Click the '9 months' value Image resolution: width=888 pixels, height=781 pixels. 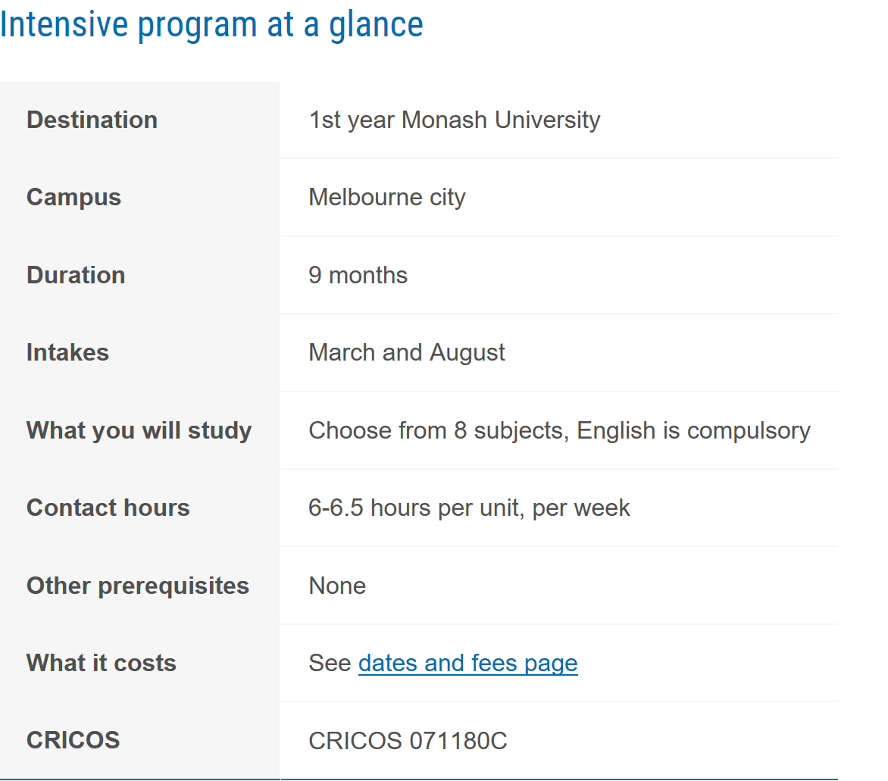[x=358, y=275]
